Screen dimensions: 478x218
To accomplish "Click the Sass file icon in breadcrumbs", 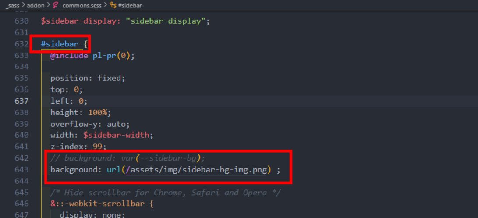I will 56,5.
